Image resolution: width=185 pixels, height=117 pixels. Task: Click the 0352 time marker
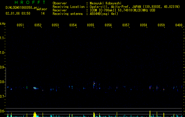click(x=38, y=25)
